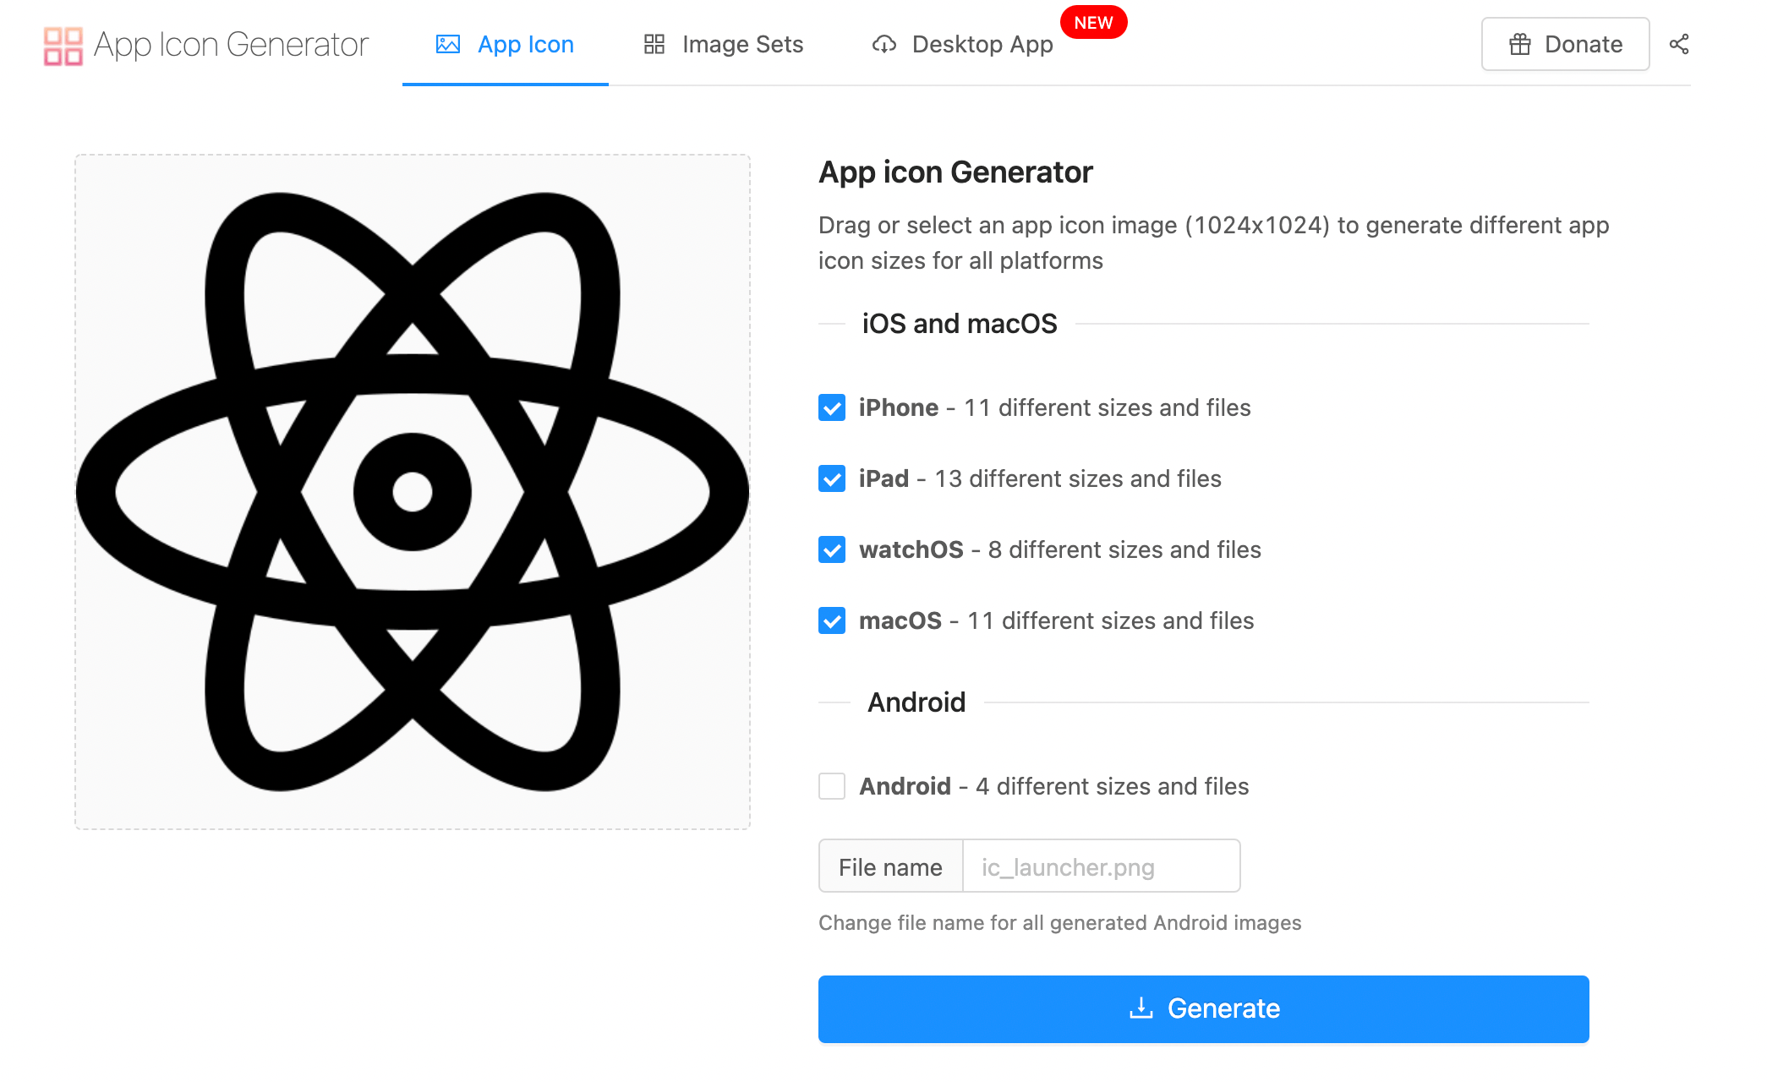Click the "App icon Generator" page heading
This screenshot has width=1767, height=1082.
[x=955, y=172]
